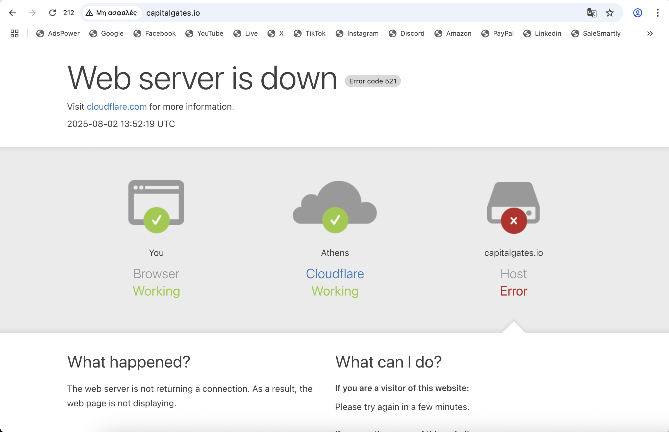The width and height of the screenshot is (669, 432).
Task: Open the Discord bookmark
Action: click(406, 33)
